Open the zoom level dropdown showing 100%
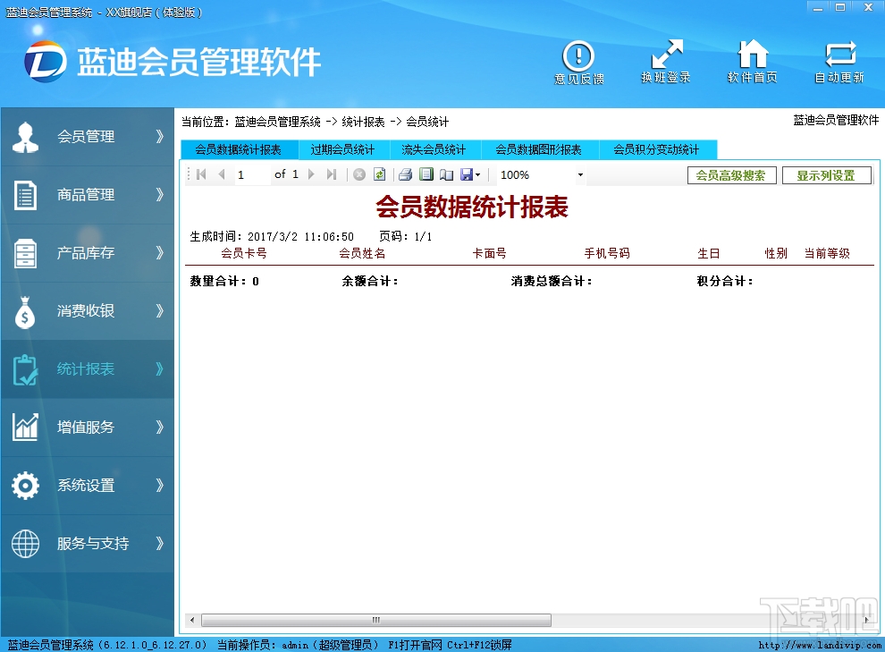885x652 pixels. [580, 174]
